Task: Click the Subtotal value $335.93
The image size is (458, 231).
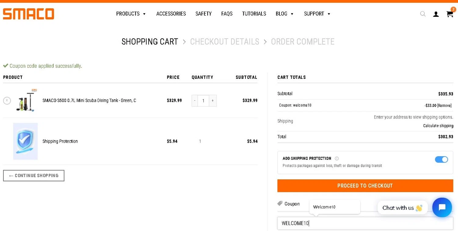Action: coord(446,94)
